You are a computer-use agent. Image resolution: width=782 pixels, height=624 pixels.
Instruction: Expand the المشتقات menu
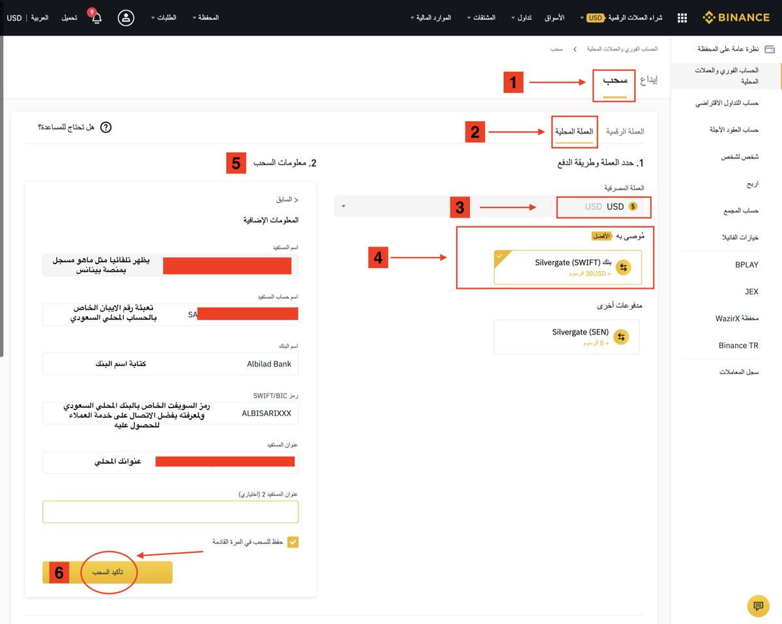481,18
